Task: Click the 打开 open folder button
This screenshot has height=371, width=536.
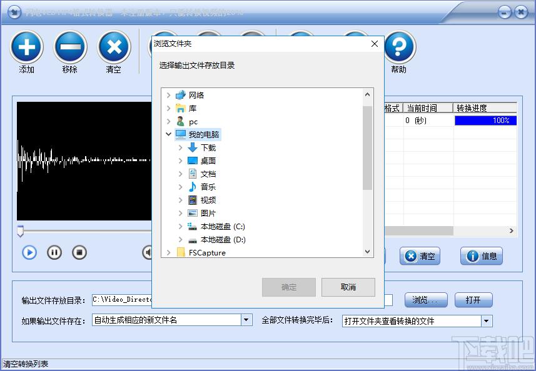Action: (473, 300)
